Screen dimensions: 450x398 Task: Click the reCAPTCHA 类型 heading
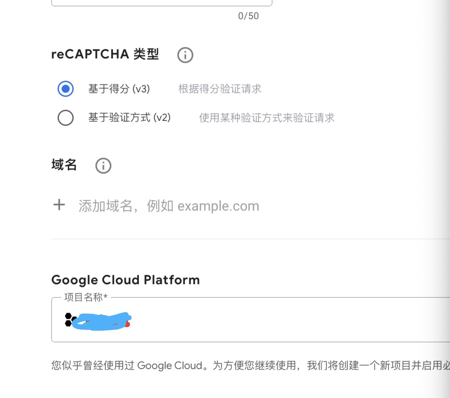click(x=105, y=54)
